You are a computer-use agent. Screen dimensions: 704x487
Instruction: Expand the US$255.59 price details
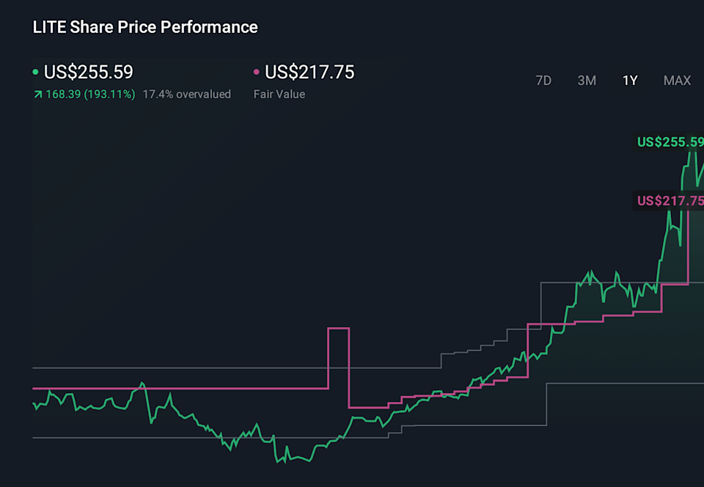point(88,72)
